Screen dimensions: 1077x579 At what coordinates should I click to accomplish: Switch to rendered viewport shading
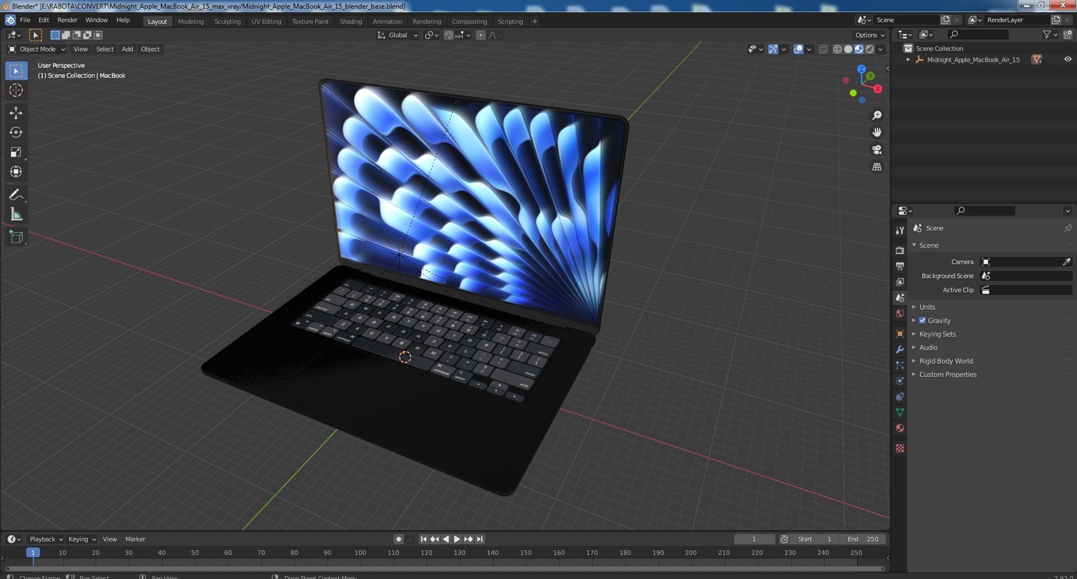(869, 49)
